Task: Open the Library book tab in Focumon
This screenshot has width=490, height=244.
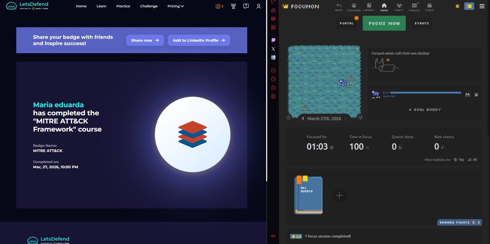Action: point(369,7)
